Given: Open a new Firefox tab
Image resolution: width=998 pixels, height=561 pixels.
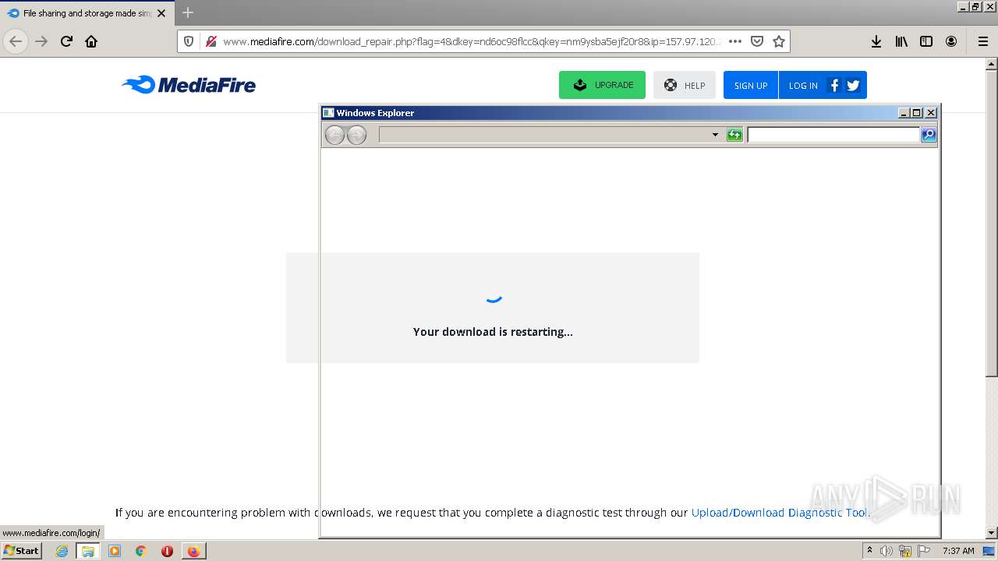Looking at the screenshot, I should [188, 12].
